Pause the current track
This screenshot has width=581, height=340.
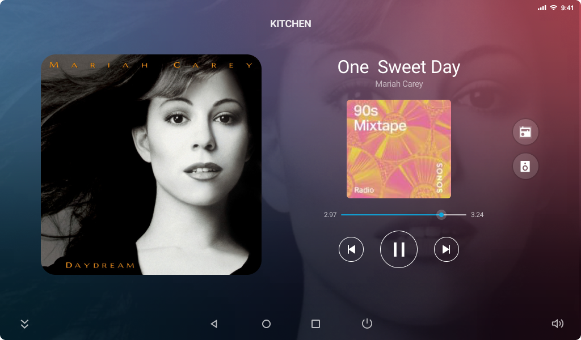[399, 249]
